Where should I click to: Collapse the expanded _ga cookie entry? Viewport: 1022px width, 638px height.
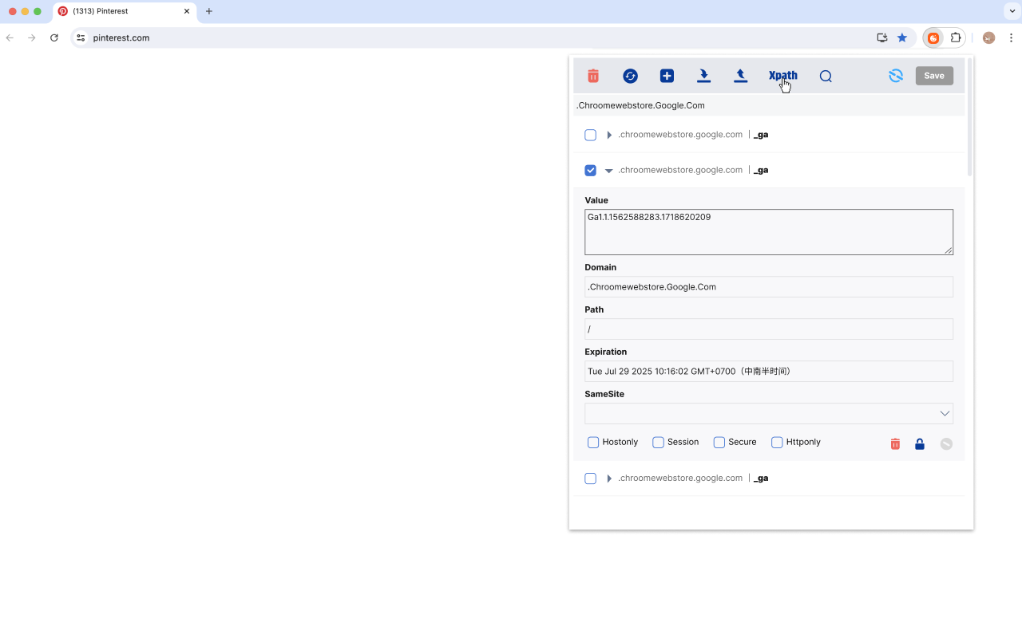click(608, 170)
